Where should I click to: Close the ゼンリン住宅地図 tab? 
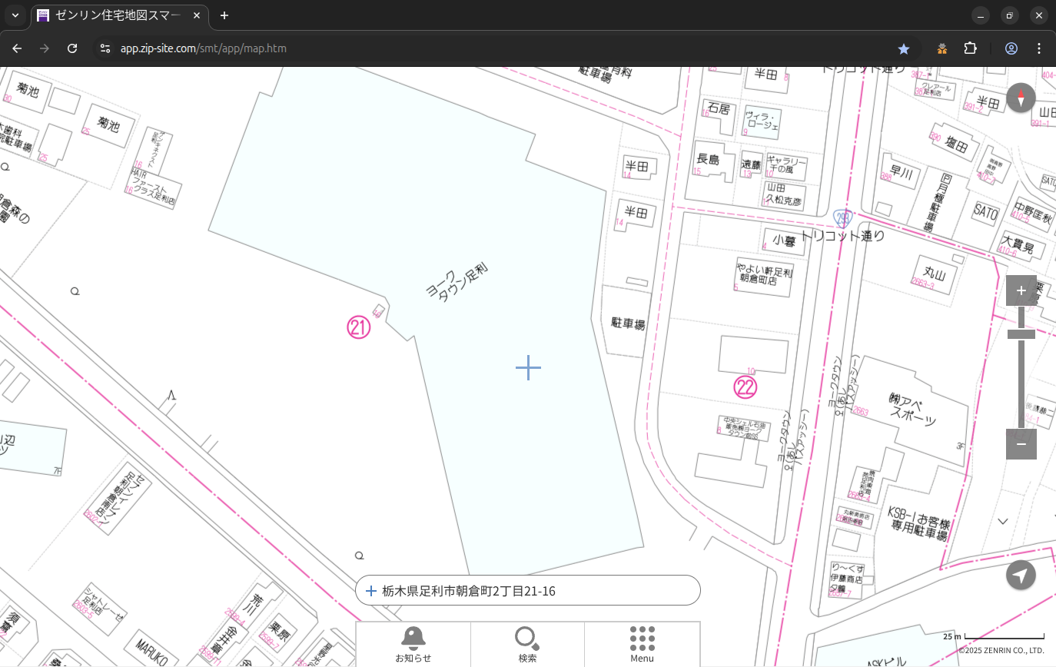pyautogui.click(x=196, y=15)
